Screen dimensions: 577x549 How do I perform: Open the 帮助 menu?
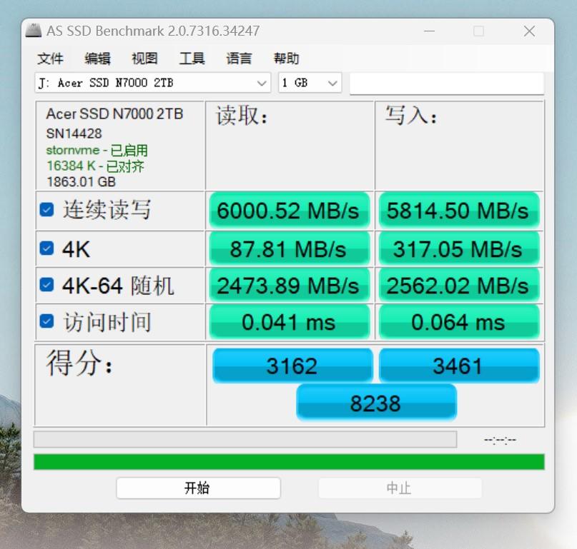click(286, 59)
